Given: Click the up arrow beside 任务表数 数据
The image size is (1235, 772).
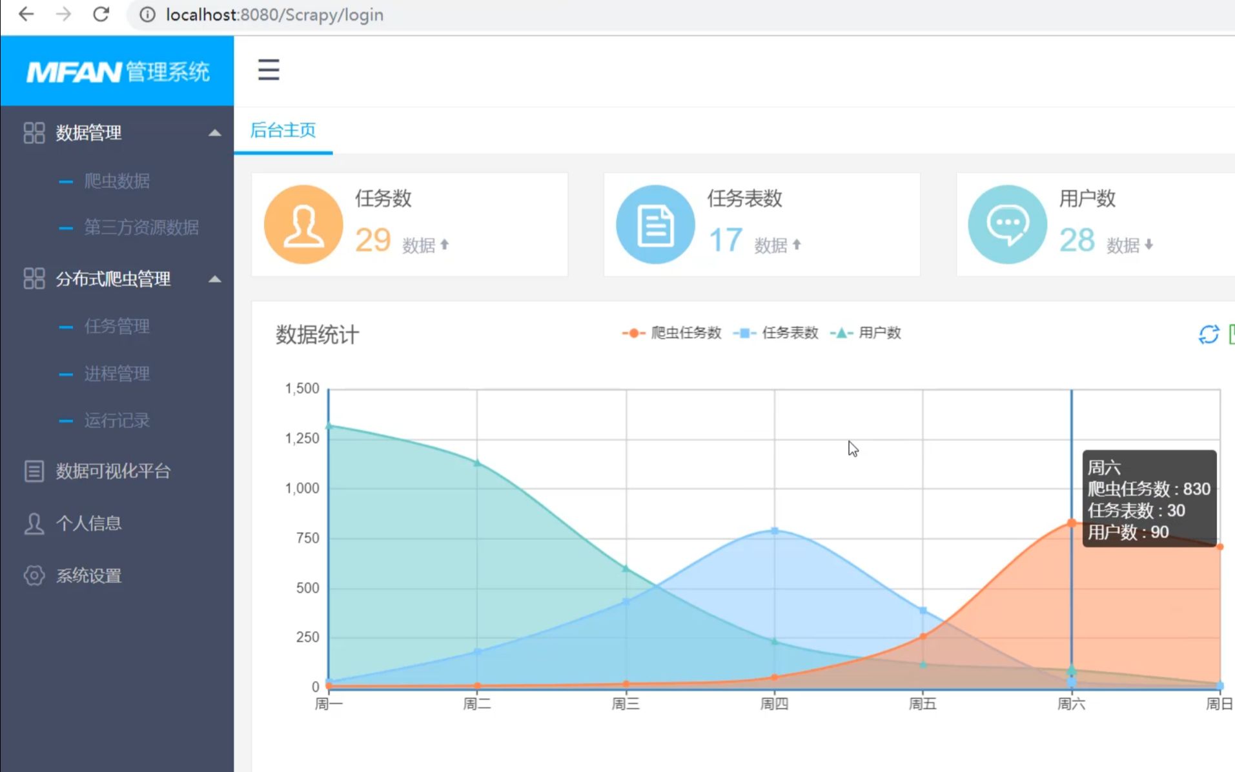Looking at the screenshot, I should coord(797,245).
